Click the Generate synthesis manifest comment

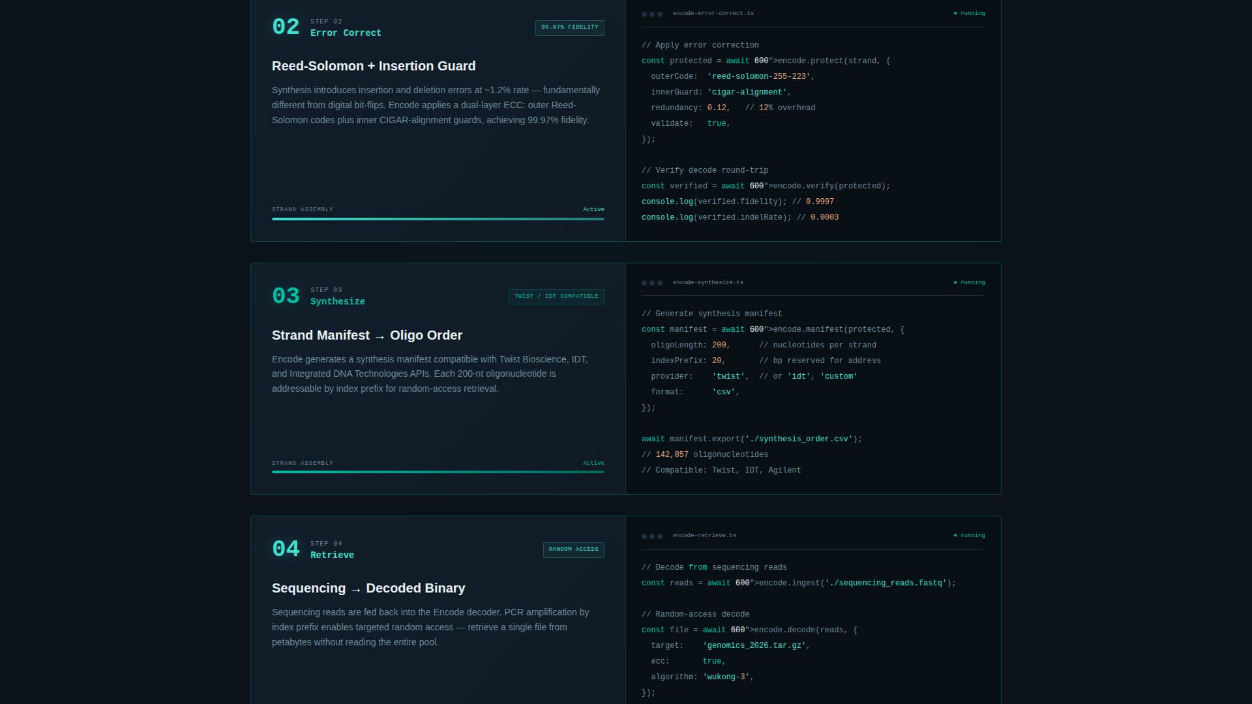(712, 314)
